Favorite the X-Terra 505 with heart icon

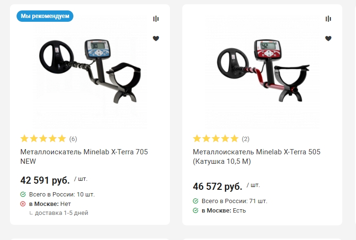[328, 38]
